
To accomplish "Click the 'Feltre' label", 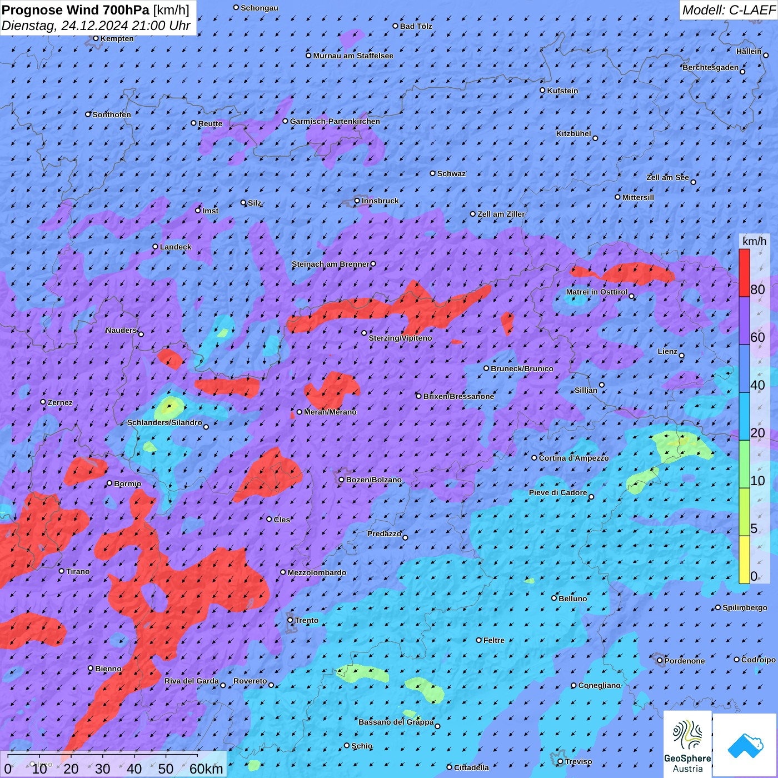I will click(494, 640).
